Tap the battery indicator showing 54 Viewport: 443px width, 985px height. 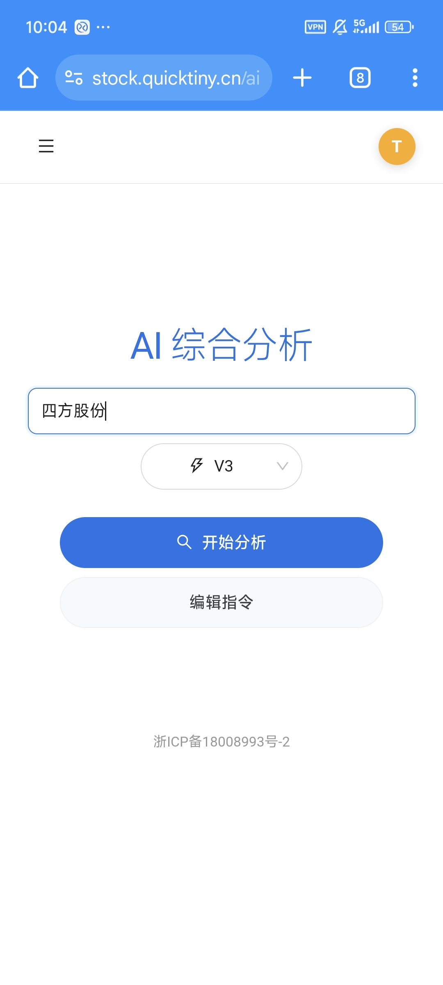pos(399,27)
